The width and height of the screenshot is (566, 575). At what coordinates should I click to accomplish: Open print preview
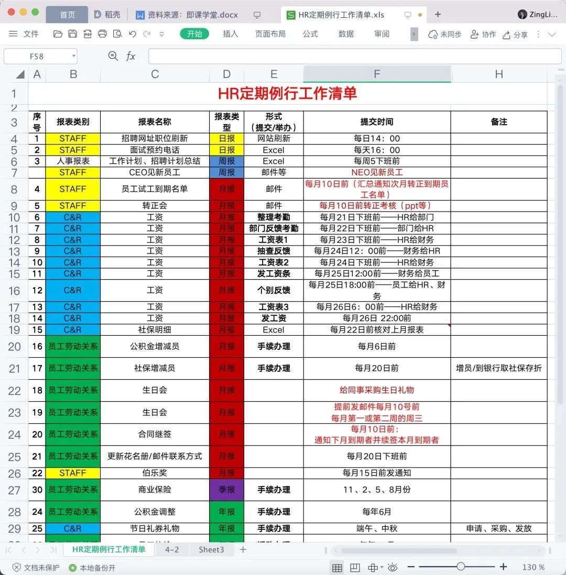[117, 34]
